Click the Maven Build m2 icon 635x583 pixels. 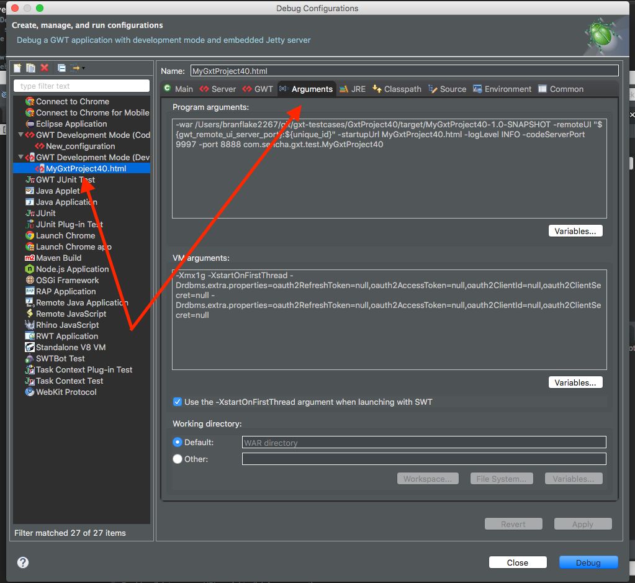pos(30,258)
